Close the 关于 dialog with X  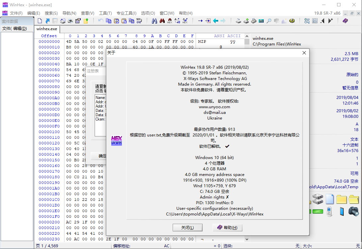point(304,52)
